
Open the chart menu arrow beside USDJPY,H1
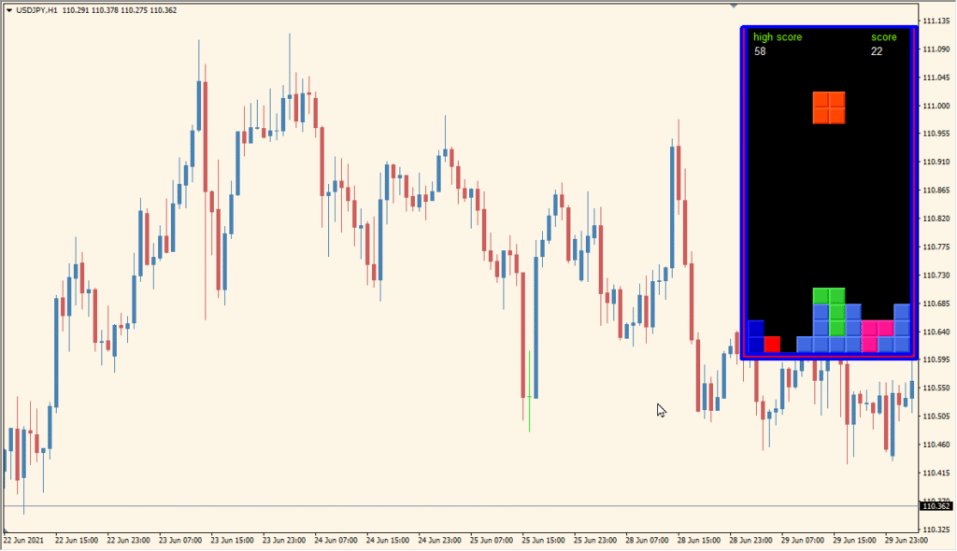point(9,10)
